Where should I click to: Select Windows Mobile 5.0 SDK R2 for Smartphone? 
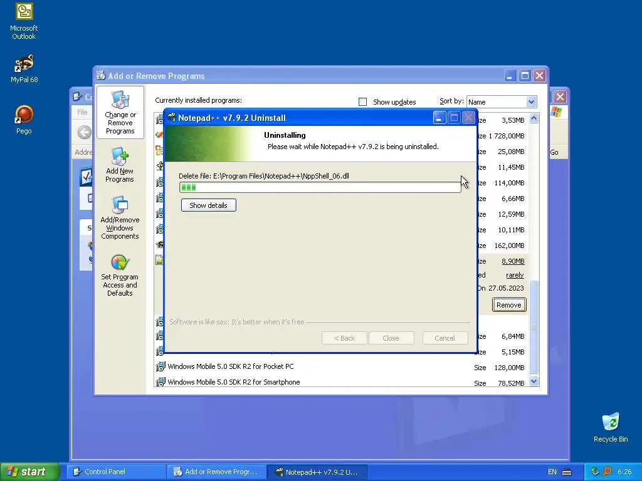pyautogui.click(x=234, y=382)
